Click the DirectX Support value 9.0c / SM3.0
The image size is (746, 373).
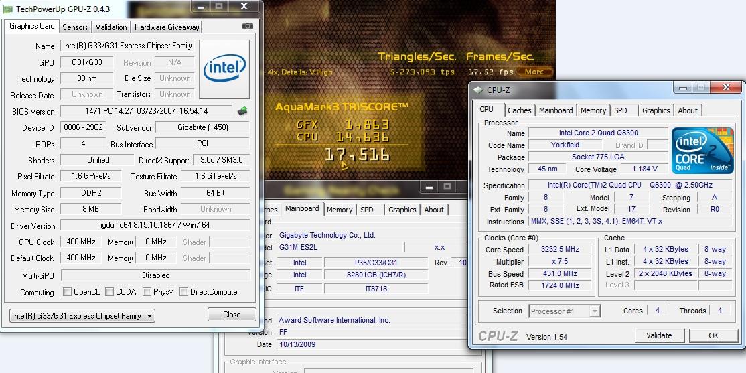(222, 160)
